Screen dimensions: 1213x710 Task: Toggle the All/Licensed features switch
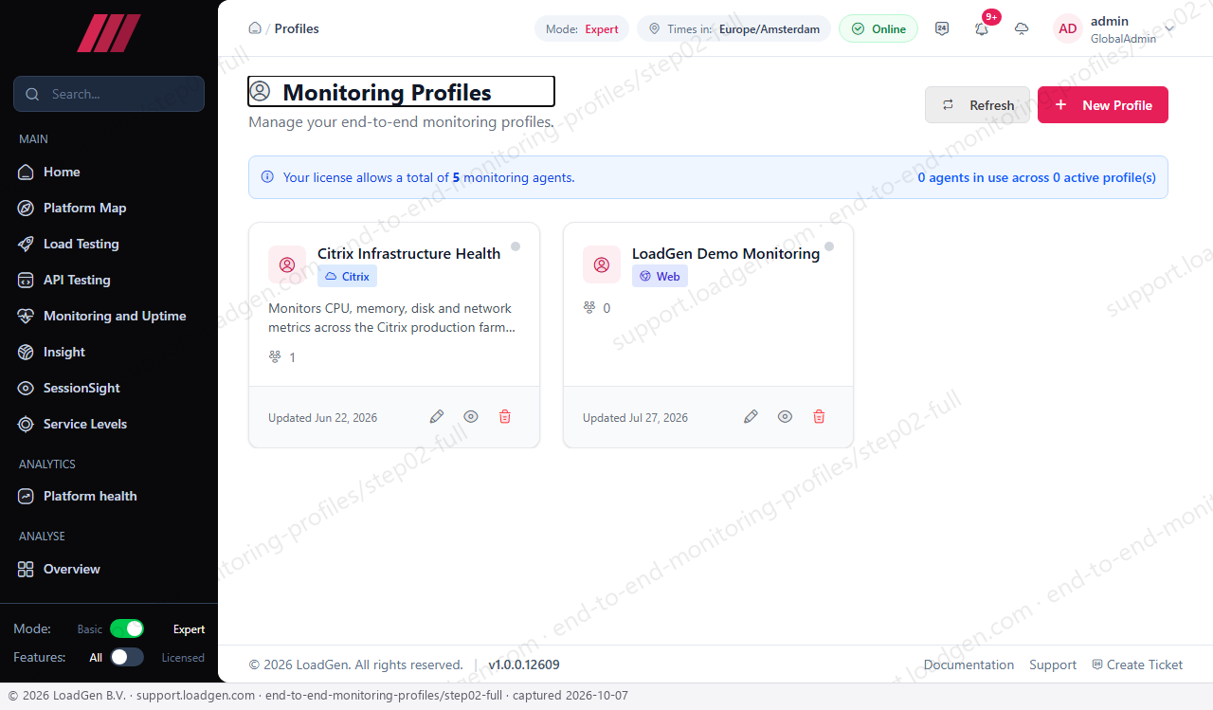click(127, 657)
